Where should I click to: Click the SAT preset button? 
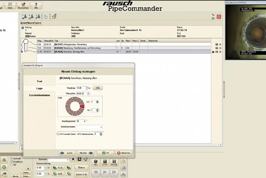pos(58,174)
